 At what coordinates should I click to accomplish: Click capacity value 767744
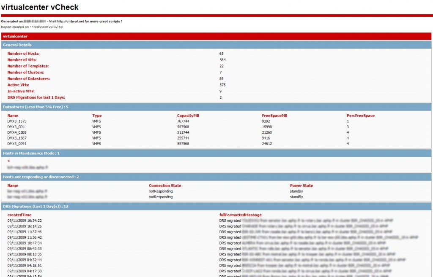tap(183, 121)
